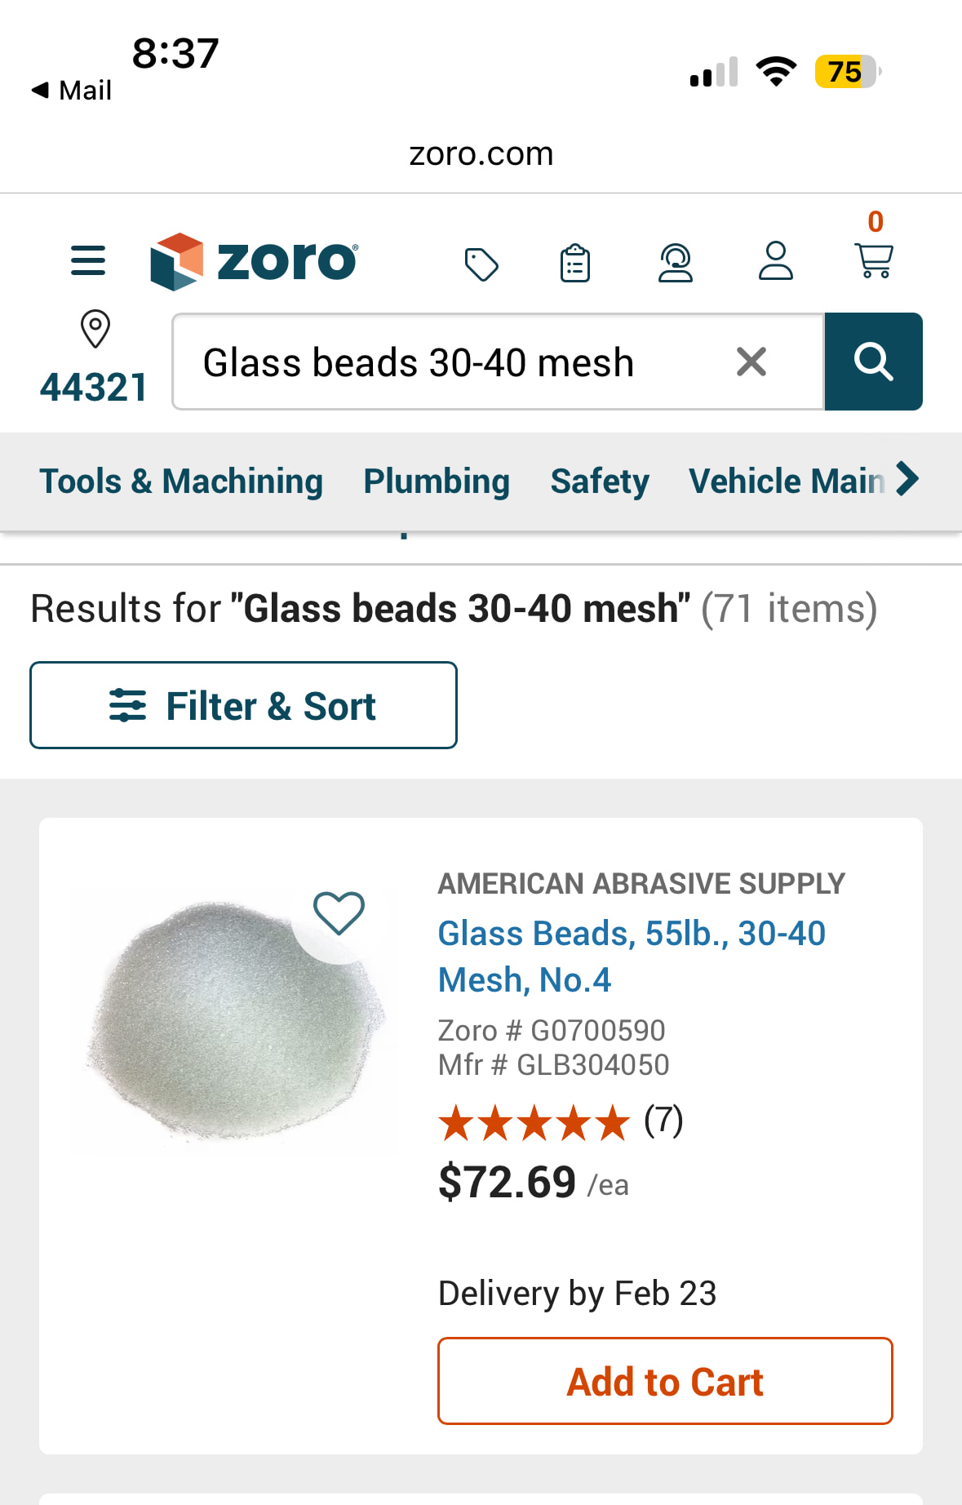Open customer support headset icon
Viewport: 962px width, 1505px height.
coord(676,263)
